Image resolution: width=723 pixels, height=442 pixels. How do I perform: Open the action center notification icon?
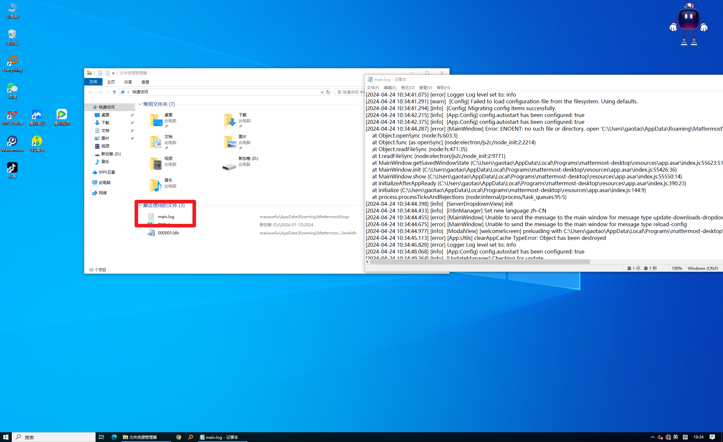coord(712,437)
